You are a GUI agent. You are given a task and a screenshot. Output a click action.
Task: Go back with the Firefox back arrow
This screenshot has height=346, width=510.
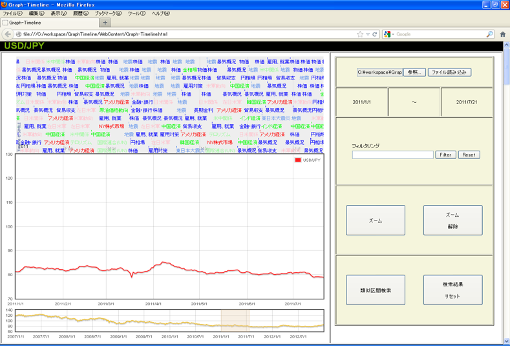click(x=8, y=34)
